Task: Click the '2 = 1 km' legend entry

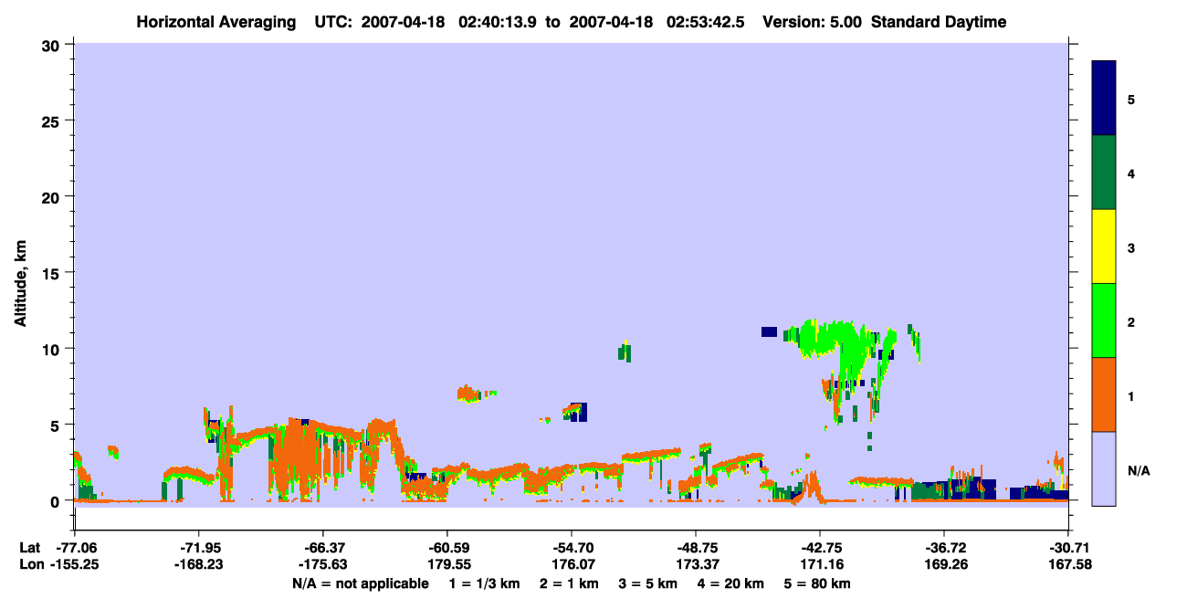Action: click(x=570, y=583)
